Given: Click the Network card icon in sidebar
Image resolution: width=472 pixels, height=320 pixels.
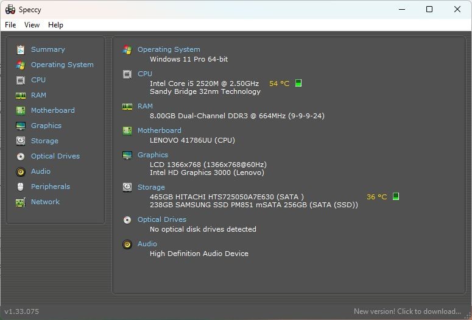Looking at the screenshot, I should pos(21,202).
